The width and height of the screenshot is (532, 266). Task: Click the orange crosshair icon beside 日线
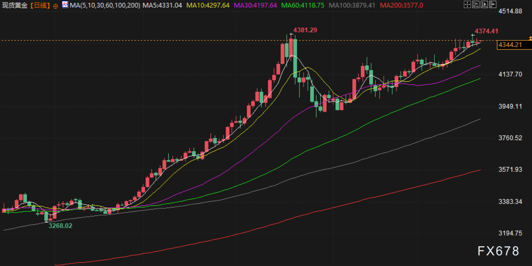click(x=56, y=6)
